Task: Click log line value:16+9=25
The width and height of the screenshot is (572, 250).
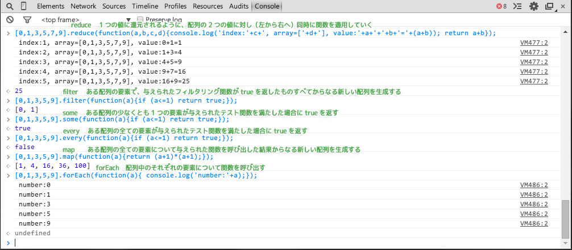Action: pos(104,81)
